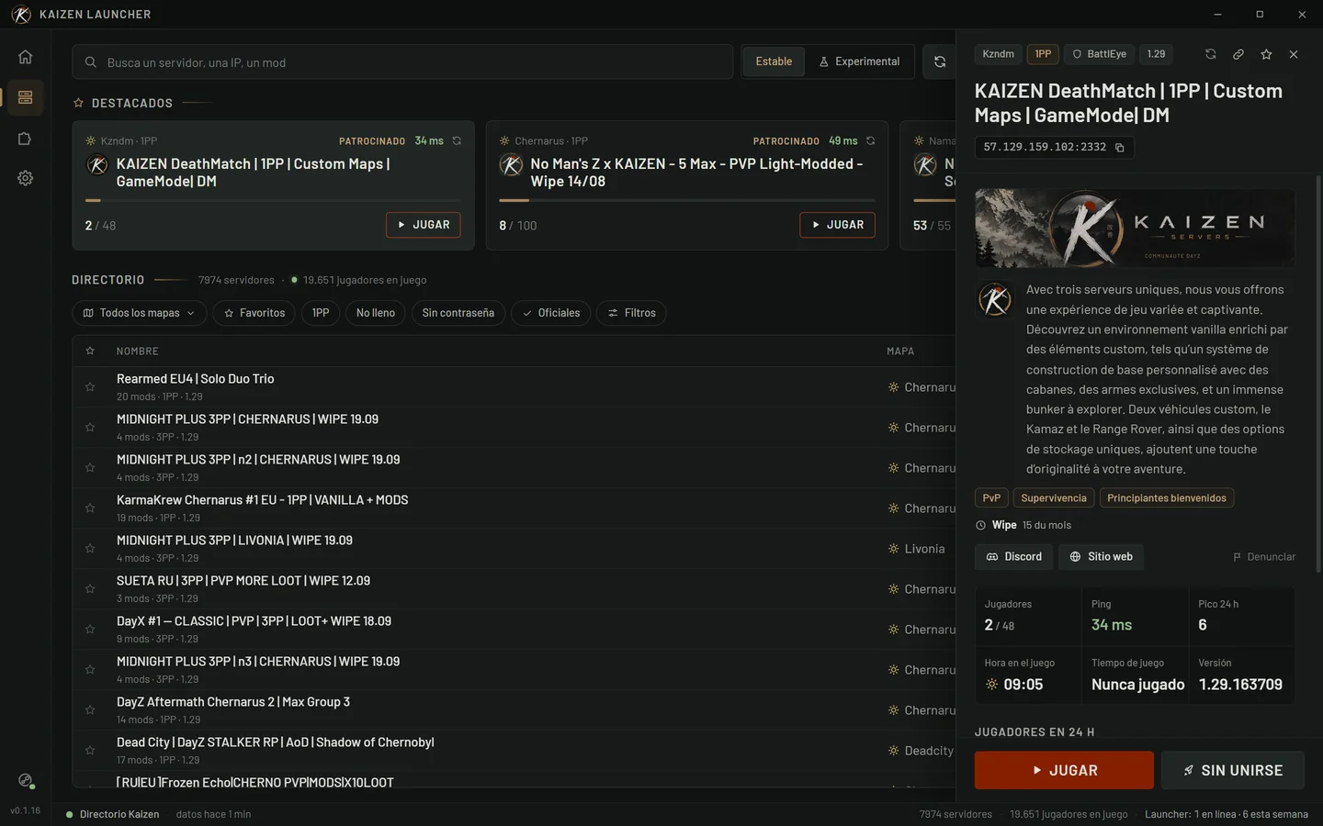Click the large red JUGAR button
This screenshot has height=826, width=1323.
pos(1064,770)
